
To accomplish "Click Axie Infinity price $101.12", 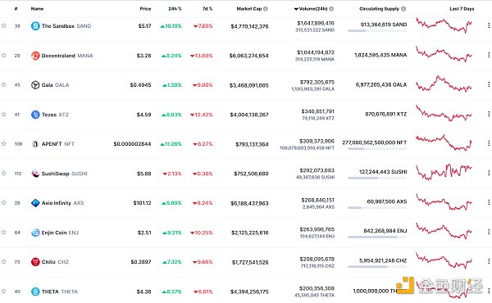I will (142, 203).
